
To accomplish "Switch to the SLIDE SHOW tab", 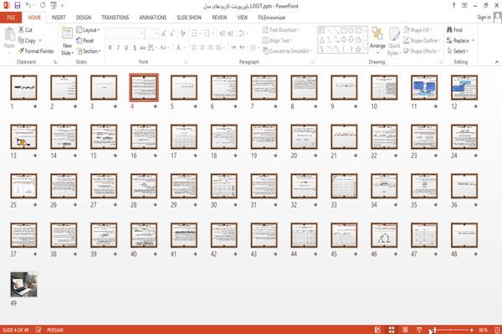I will click(189, 18).
